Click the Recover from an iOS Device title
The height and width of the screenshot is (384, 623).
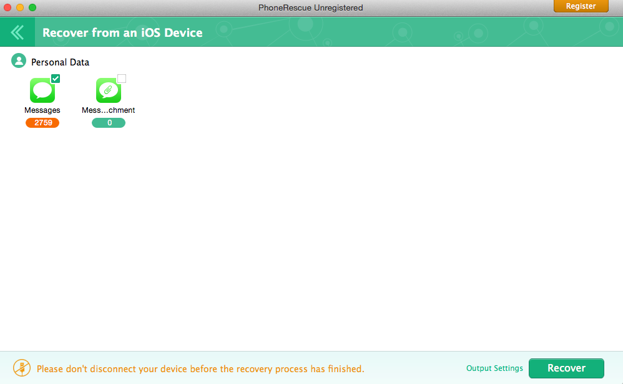pyautogui.click(x=122, y=32)
